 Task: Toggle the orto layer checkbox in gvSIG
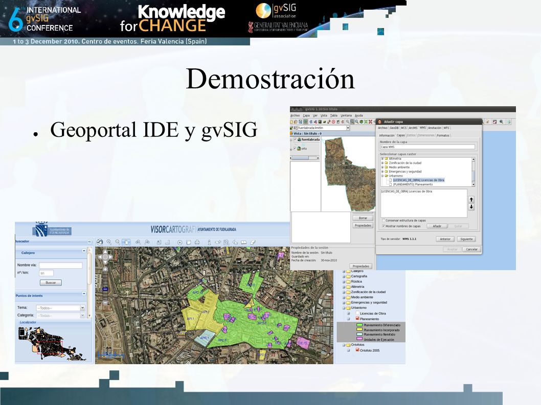point(295,148)
